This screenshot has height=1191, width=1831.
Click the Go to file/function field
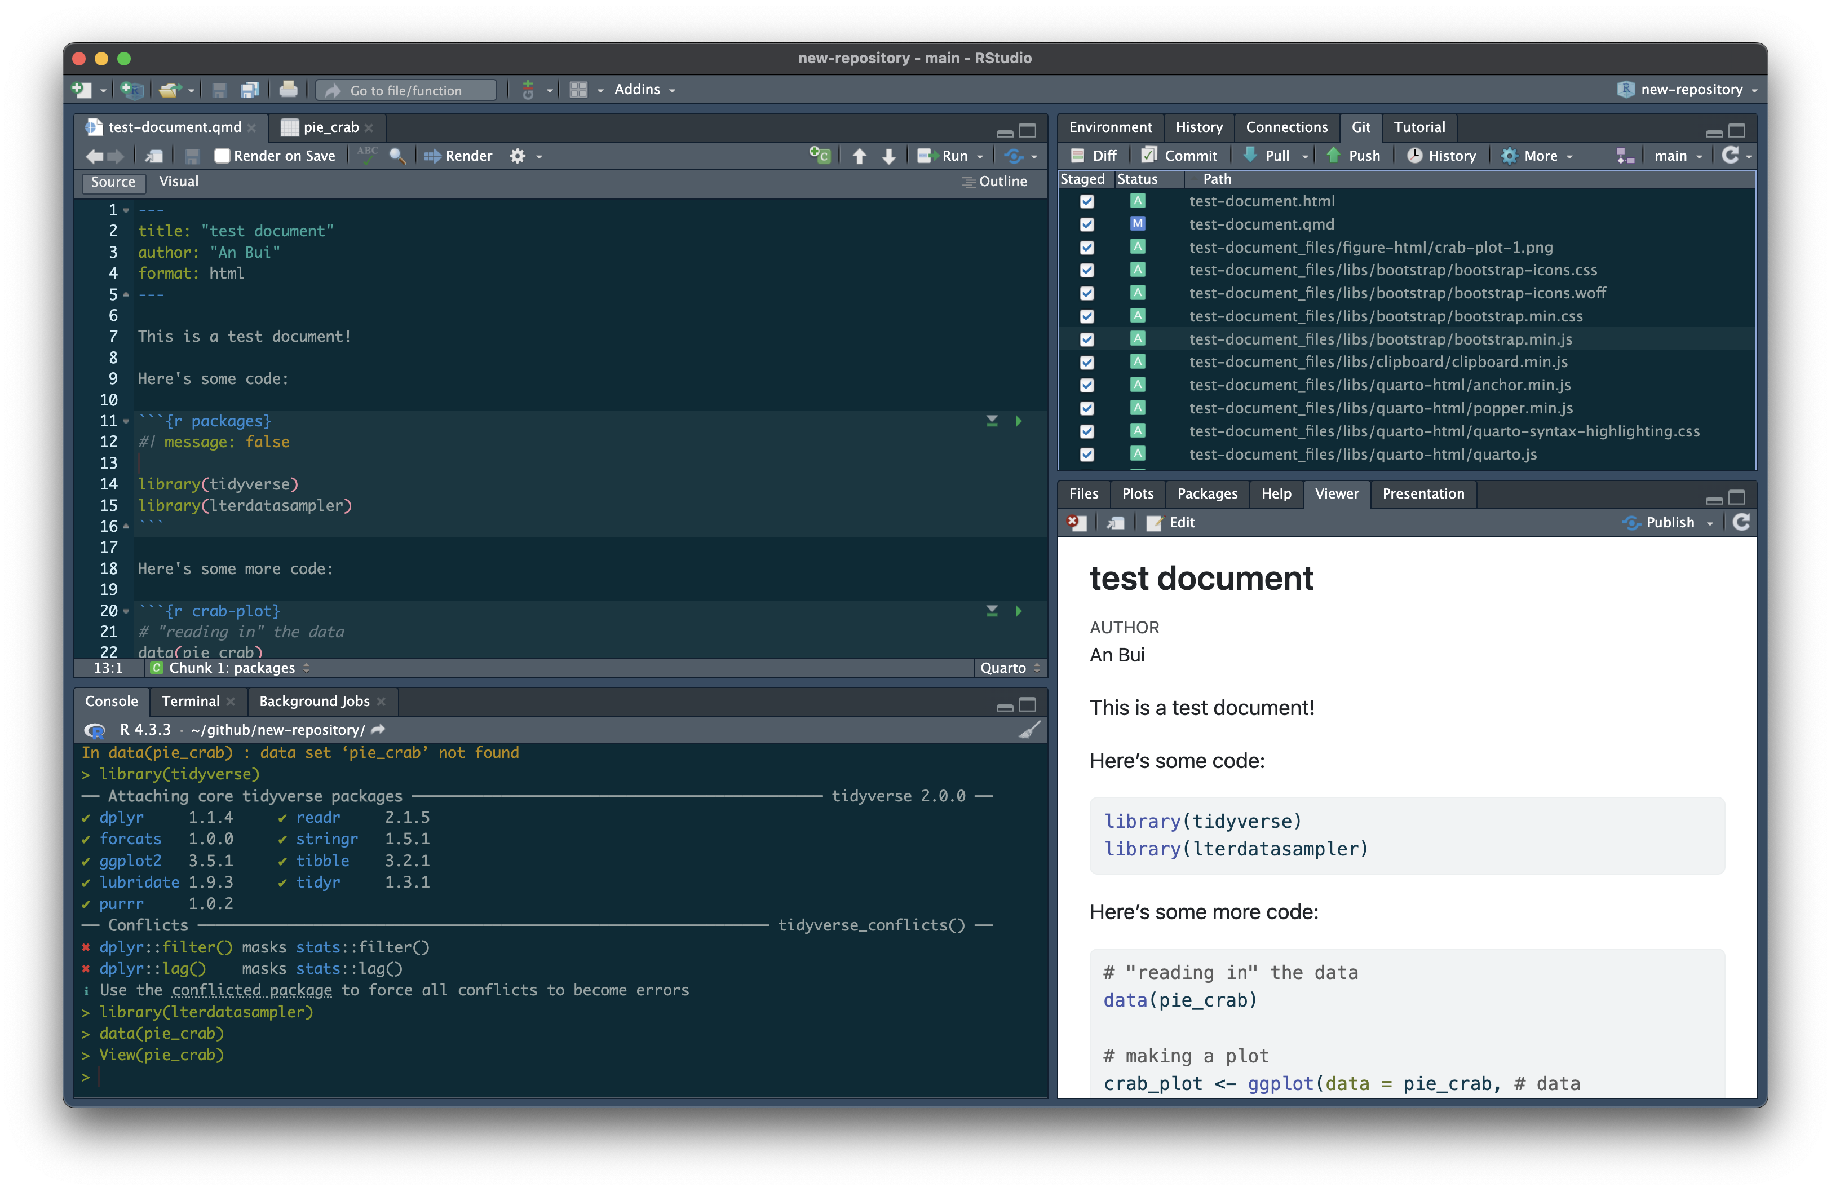point(406,91)
